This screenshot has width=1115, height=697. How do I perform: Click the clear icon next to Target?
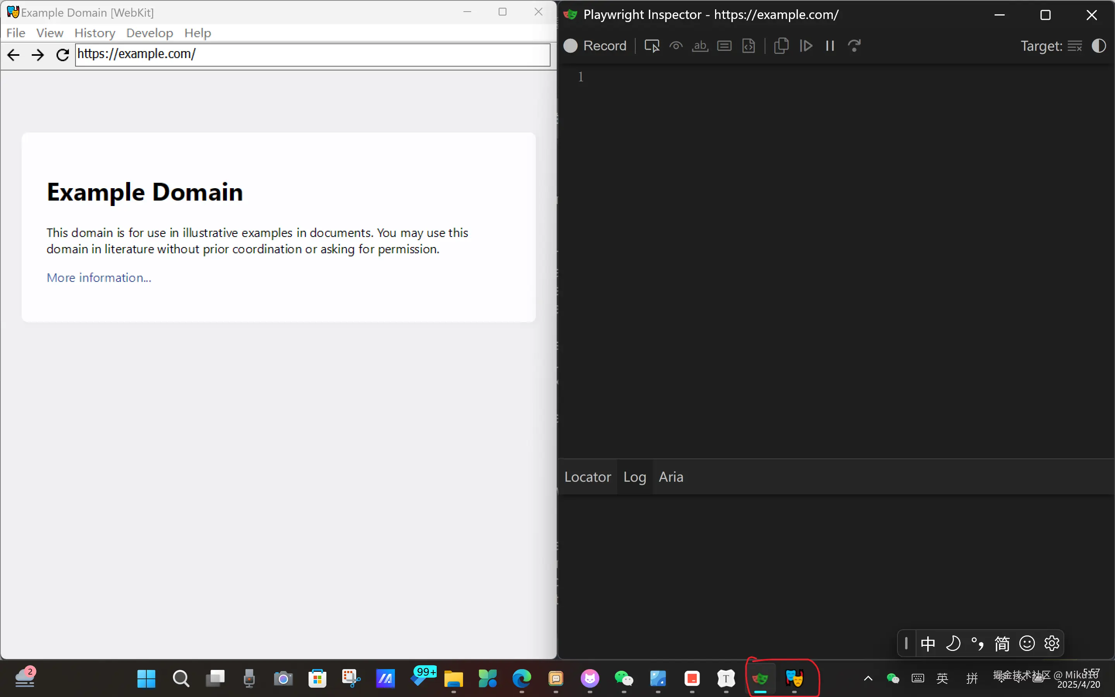click(x=1074, y=46)
